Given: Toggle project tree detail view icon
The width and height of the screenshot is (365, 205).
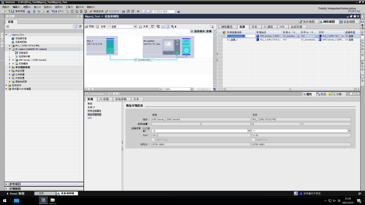Looking at the screenshot, I should pos(76,26).
